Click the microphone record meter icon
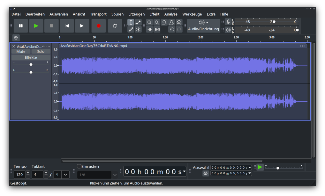This screenshot has height=196, width=325. pyautogui.click(x=228, y=22)
